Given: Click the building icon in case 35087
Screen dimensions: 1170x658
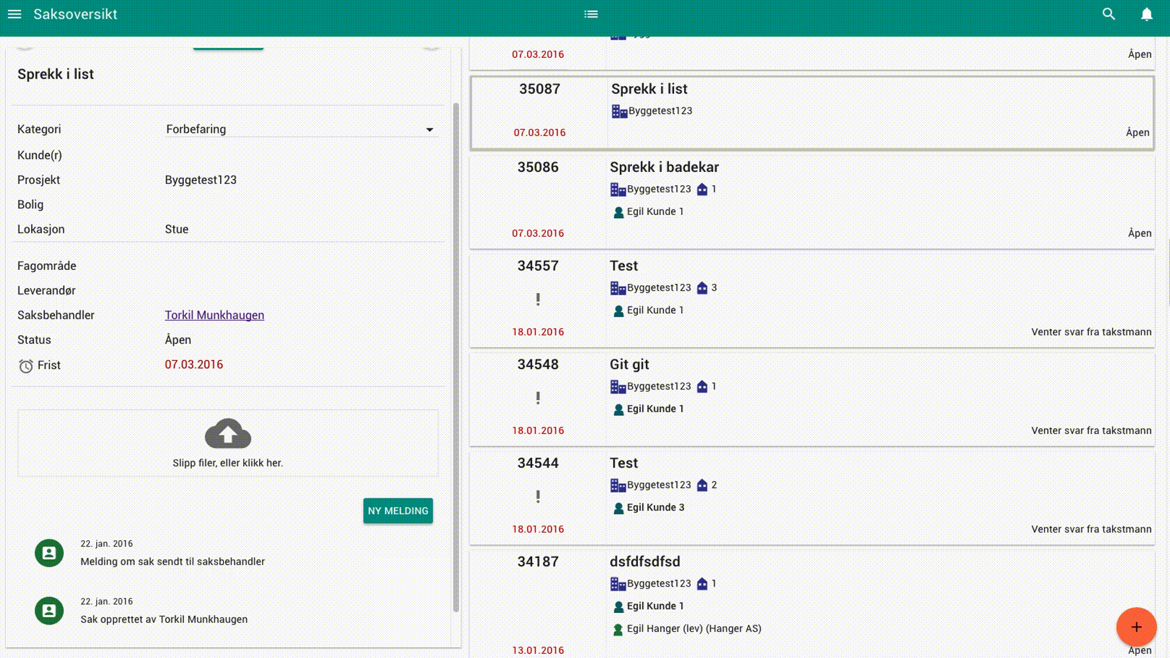Looking at the screenshot, I should pyautogui.click(x=619, y=111).
